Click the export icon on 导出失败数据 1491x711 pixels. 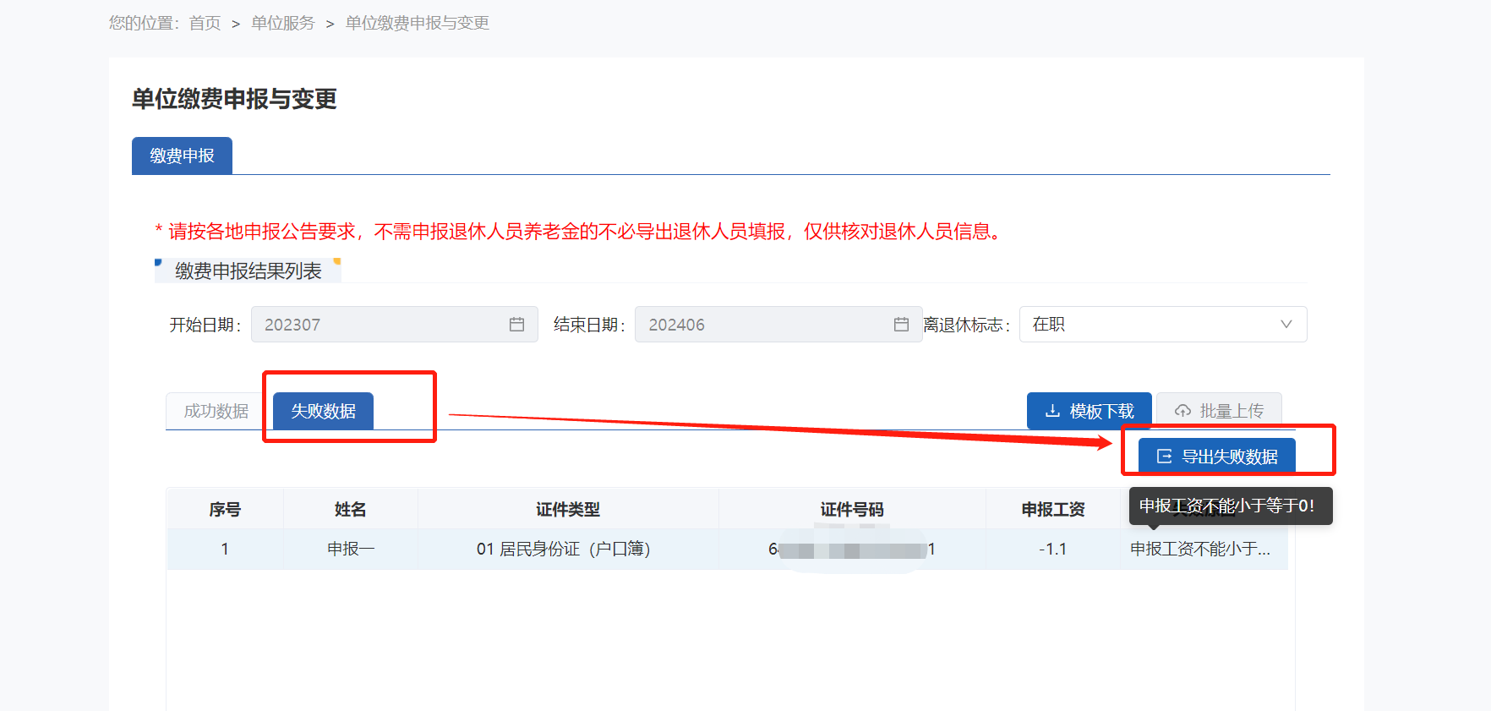point(1164,457)
